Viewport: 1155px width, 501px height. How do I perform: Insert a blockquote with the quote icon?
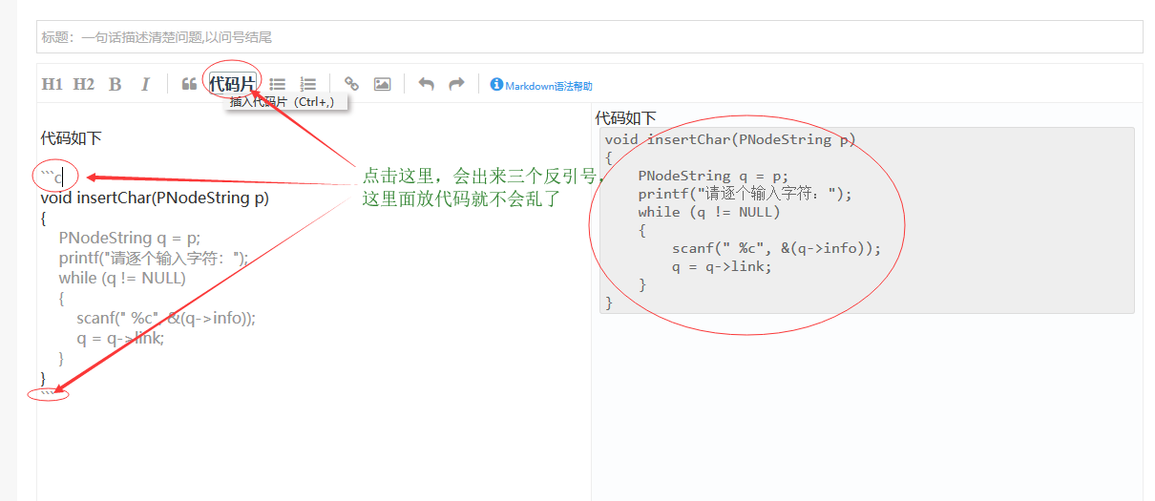click(x=189, y=84)
